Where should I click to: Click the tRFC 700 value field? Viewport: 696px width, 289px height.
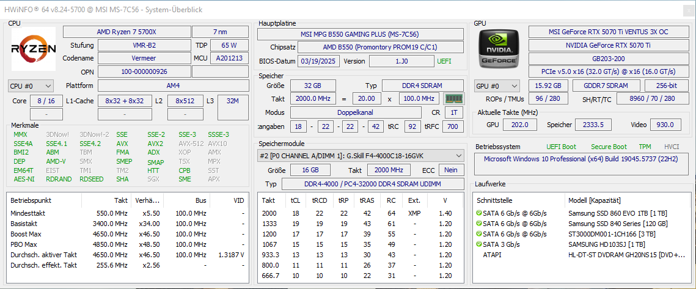point(453,126)
